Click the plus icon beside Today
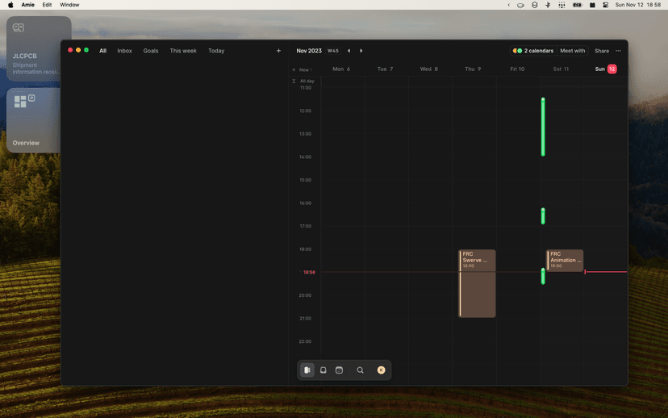Image resolution: width=668 pixels, height=418 pixels. click(x=279, y=51)
